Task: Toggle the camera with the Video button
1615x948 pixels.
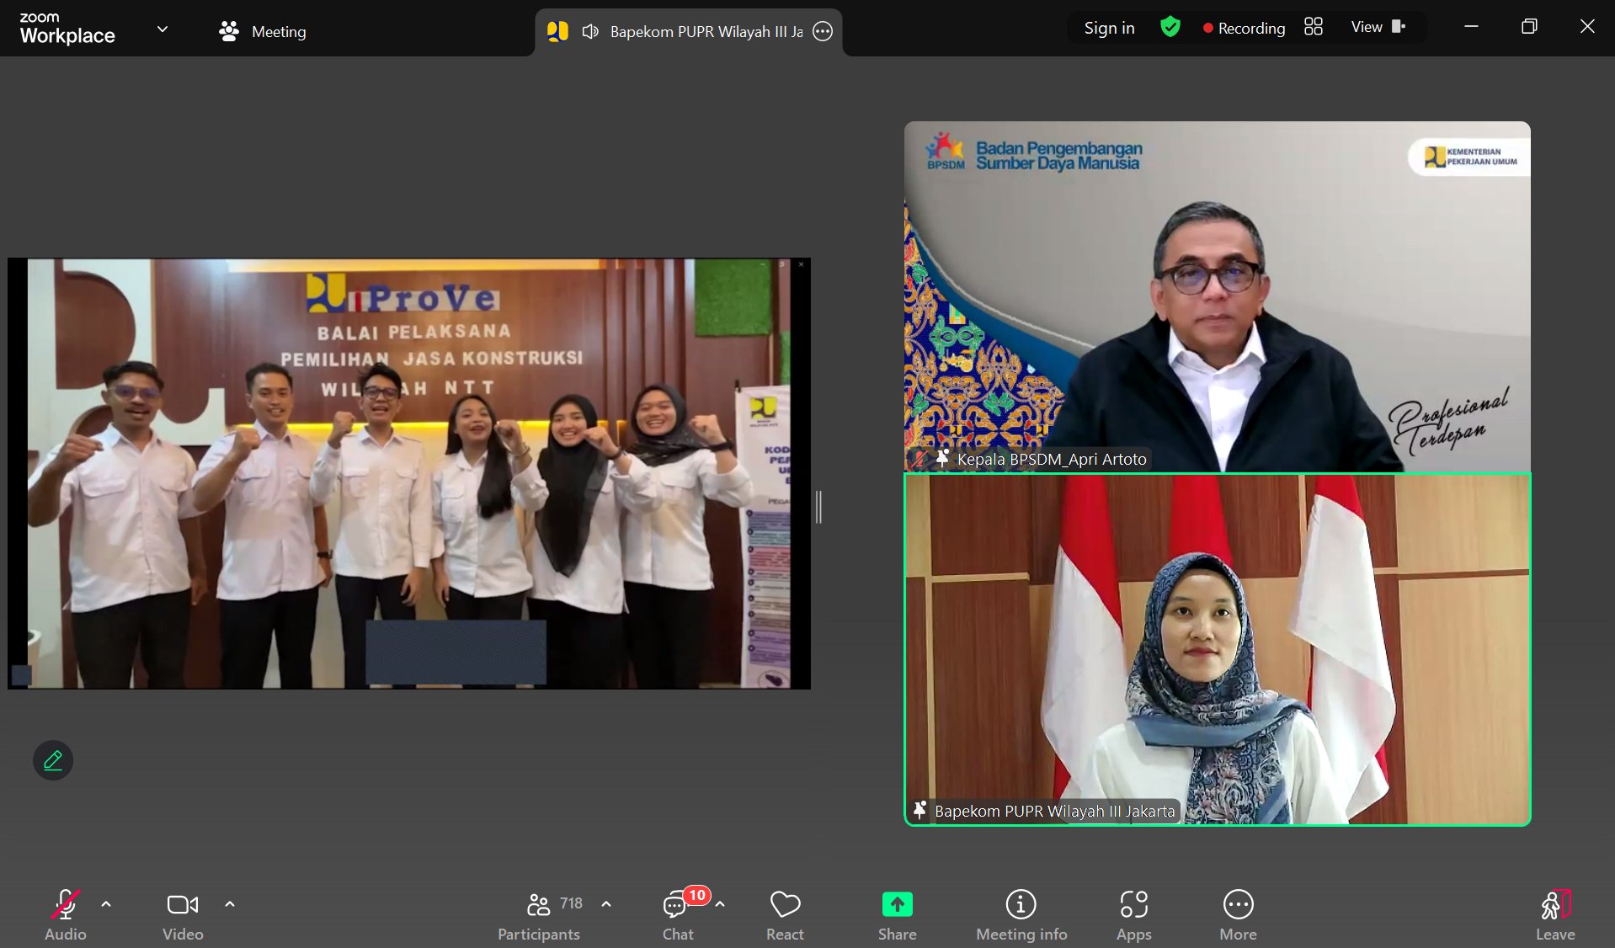Action: point(183,915)
